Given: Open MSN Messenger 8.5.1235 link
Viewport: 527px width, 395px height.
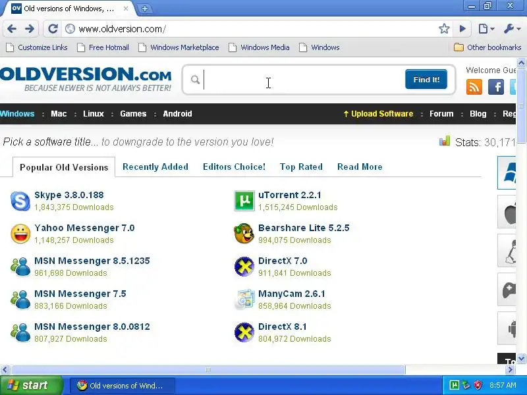Looking at the screenshot, I should point(92,261).
